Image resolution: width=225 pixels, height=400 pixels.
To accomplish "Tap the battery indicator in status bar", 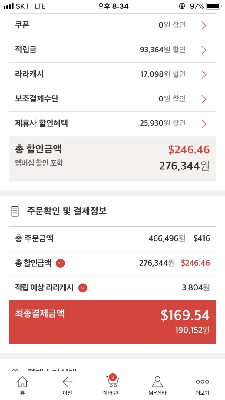I will coord(213,6).
